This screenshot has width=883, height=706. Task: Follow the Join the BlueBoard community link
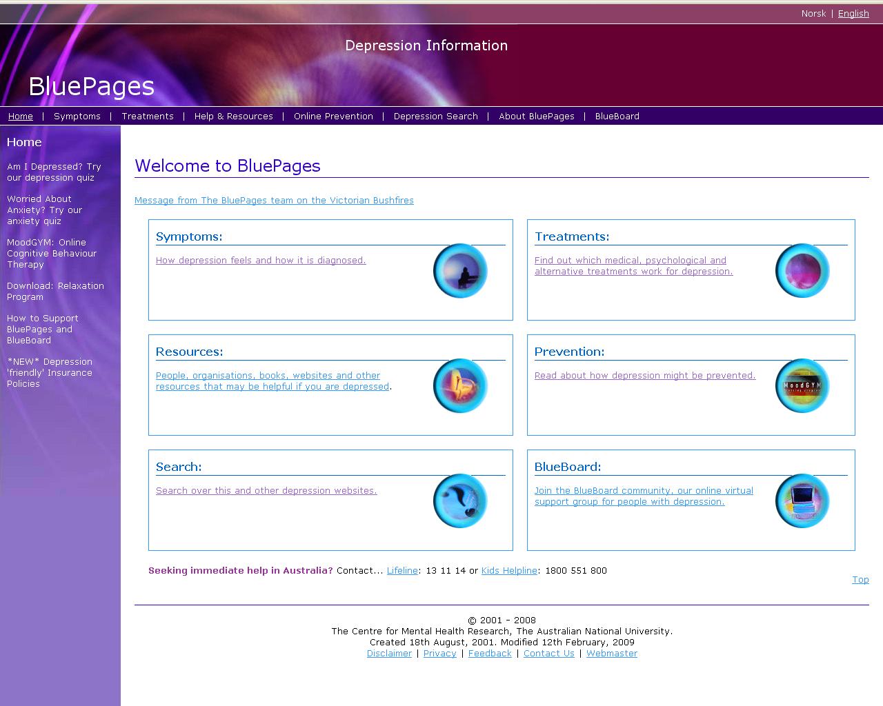[644, 496]
